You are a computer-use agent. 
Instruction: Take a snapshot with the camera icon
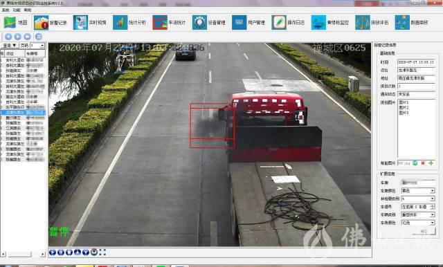94,252
